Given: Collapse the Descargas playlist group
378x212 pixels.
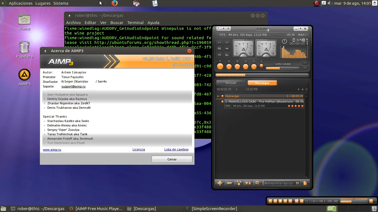Looking at the screenshot, I should click(218, 96).
